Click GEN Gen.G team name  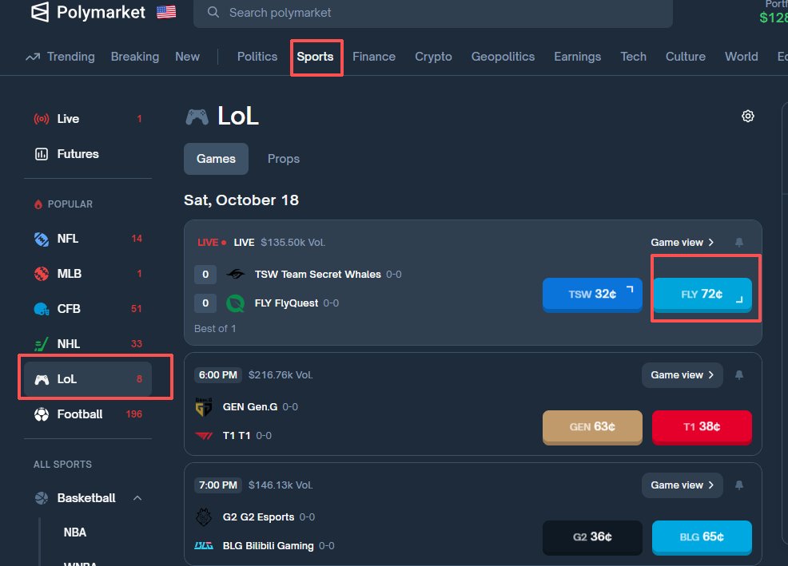click(250, 407)
